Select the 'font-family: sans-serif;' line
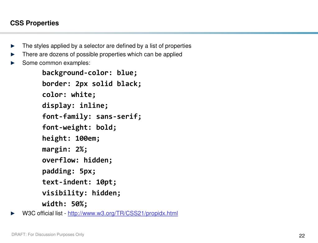 (92, 117)
